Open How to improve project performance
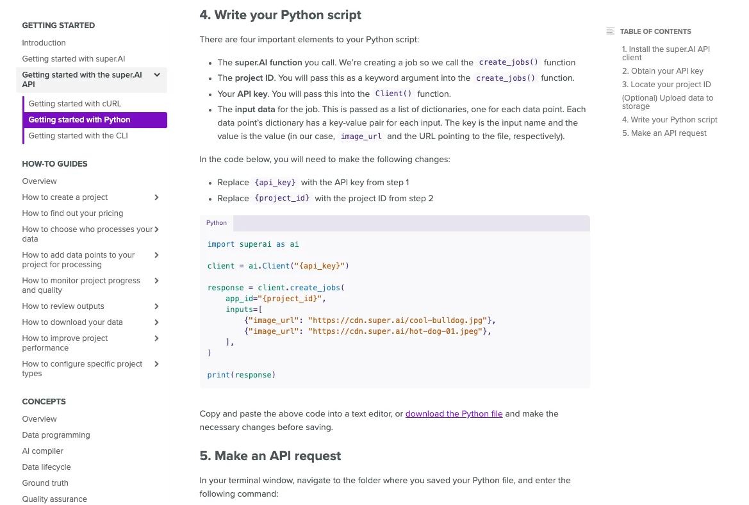The image size is (749, 505). 65,343
